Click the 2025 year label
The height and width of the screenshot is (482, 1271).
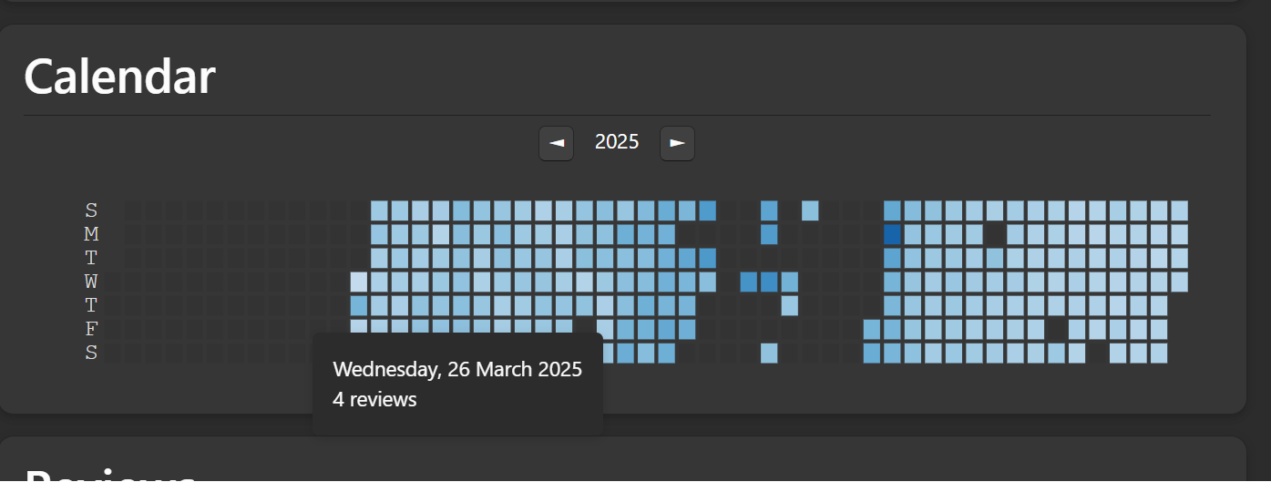[617, 142]
